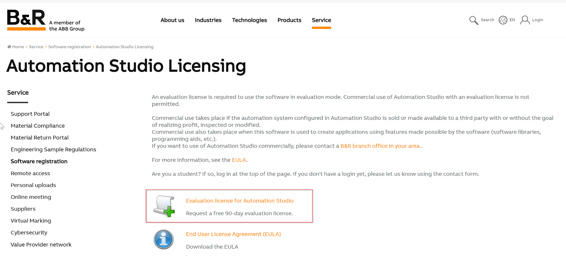Click the blue info EULA icon

[x=163, y=239]
